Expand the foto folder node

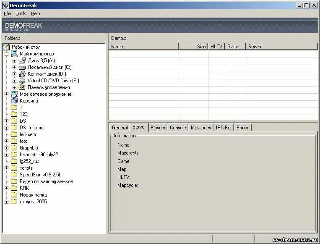[7, 142]
